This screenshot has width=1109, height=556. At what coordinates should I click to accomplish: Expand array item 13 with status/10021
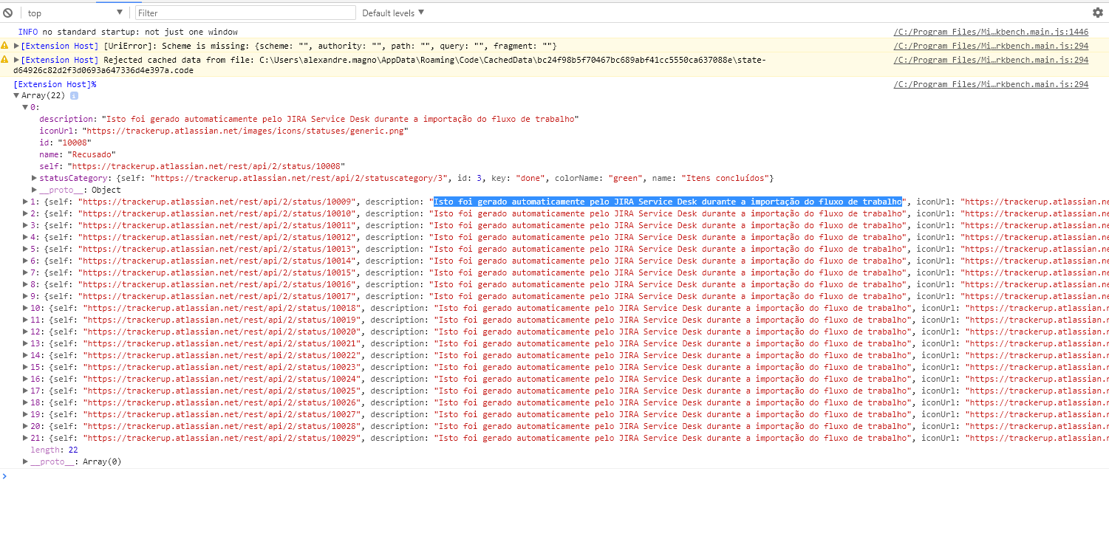click(x=26, y=343)
